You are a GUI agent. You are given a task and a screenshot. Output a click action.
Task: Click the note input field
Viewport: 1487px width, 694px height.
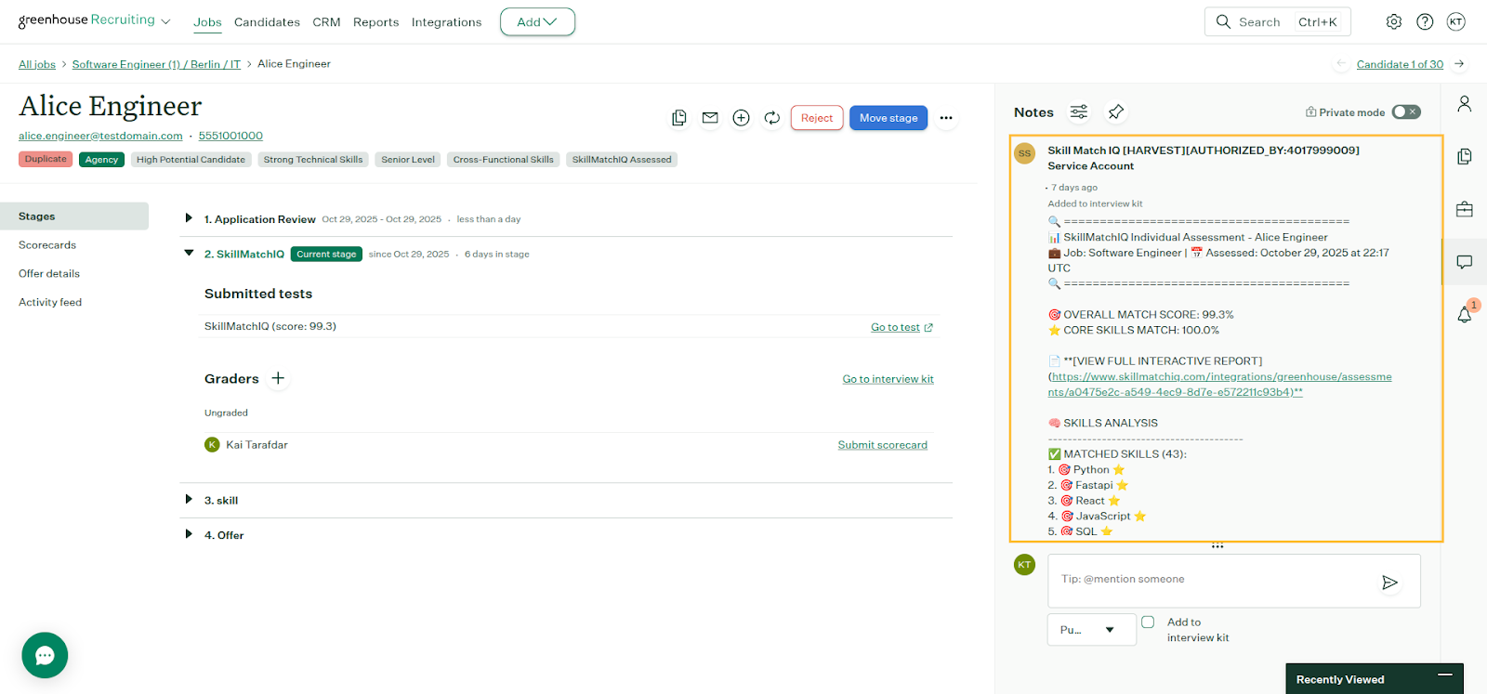(1208, 580)
